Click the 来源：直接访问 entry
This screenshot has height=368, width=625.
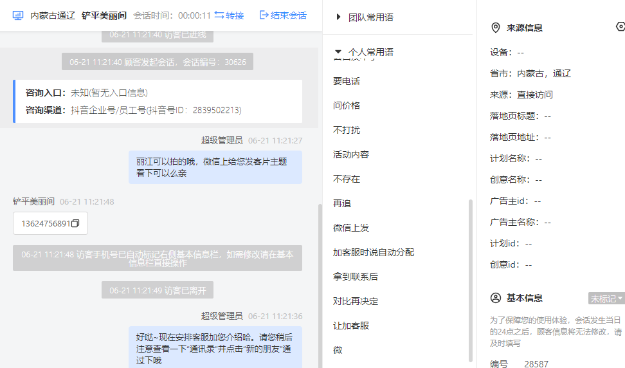pyautogui.click(x=521, y=95)
